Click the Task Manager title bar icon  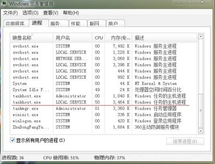tap(4, 3)
